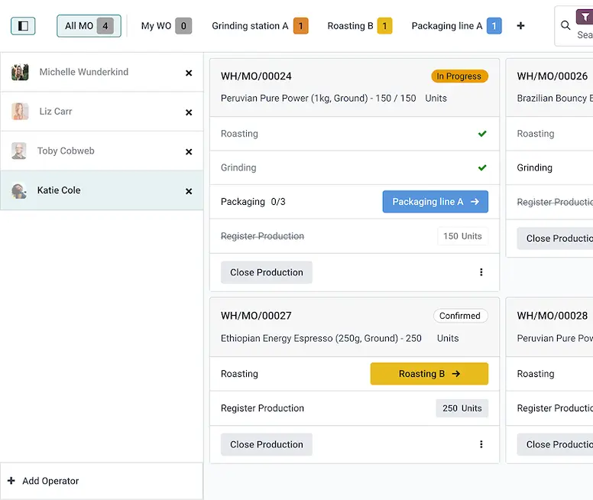Remove Liz Carr from operators list
593x500 pixels.
tap(189, 112)
